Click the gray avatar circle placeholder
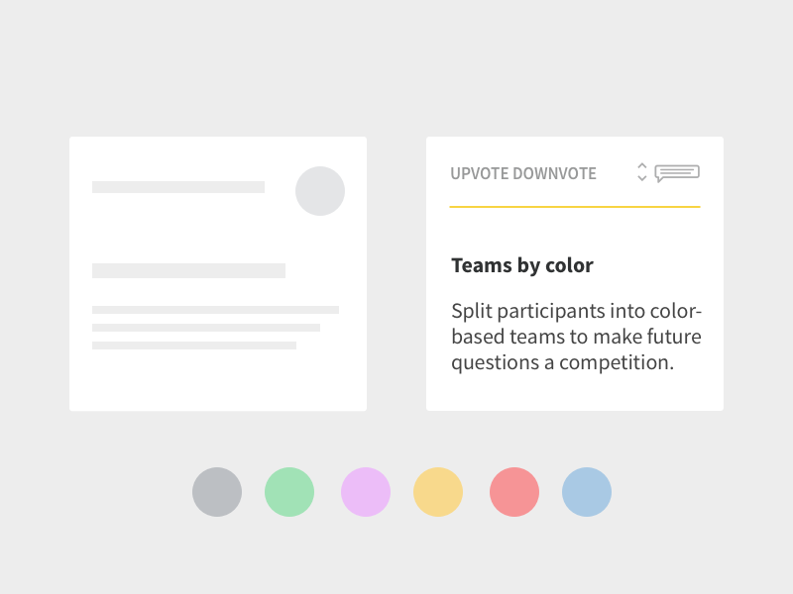 (x=320, y=191)
